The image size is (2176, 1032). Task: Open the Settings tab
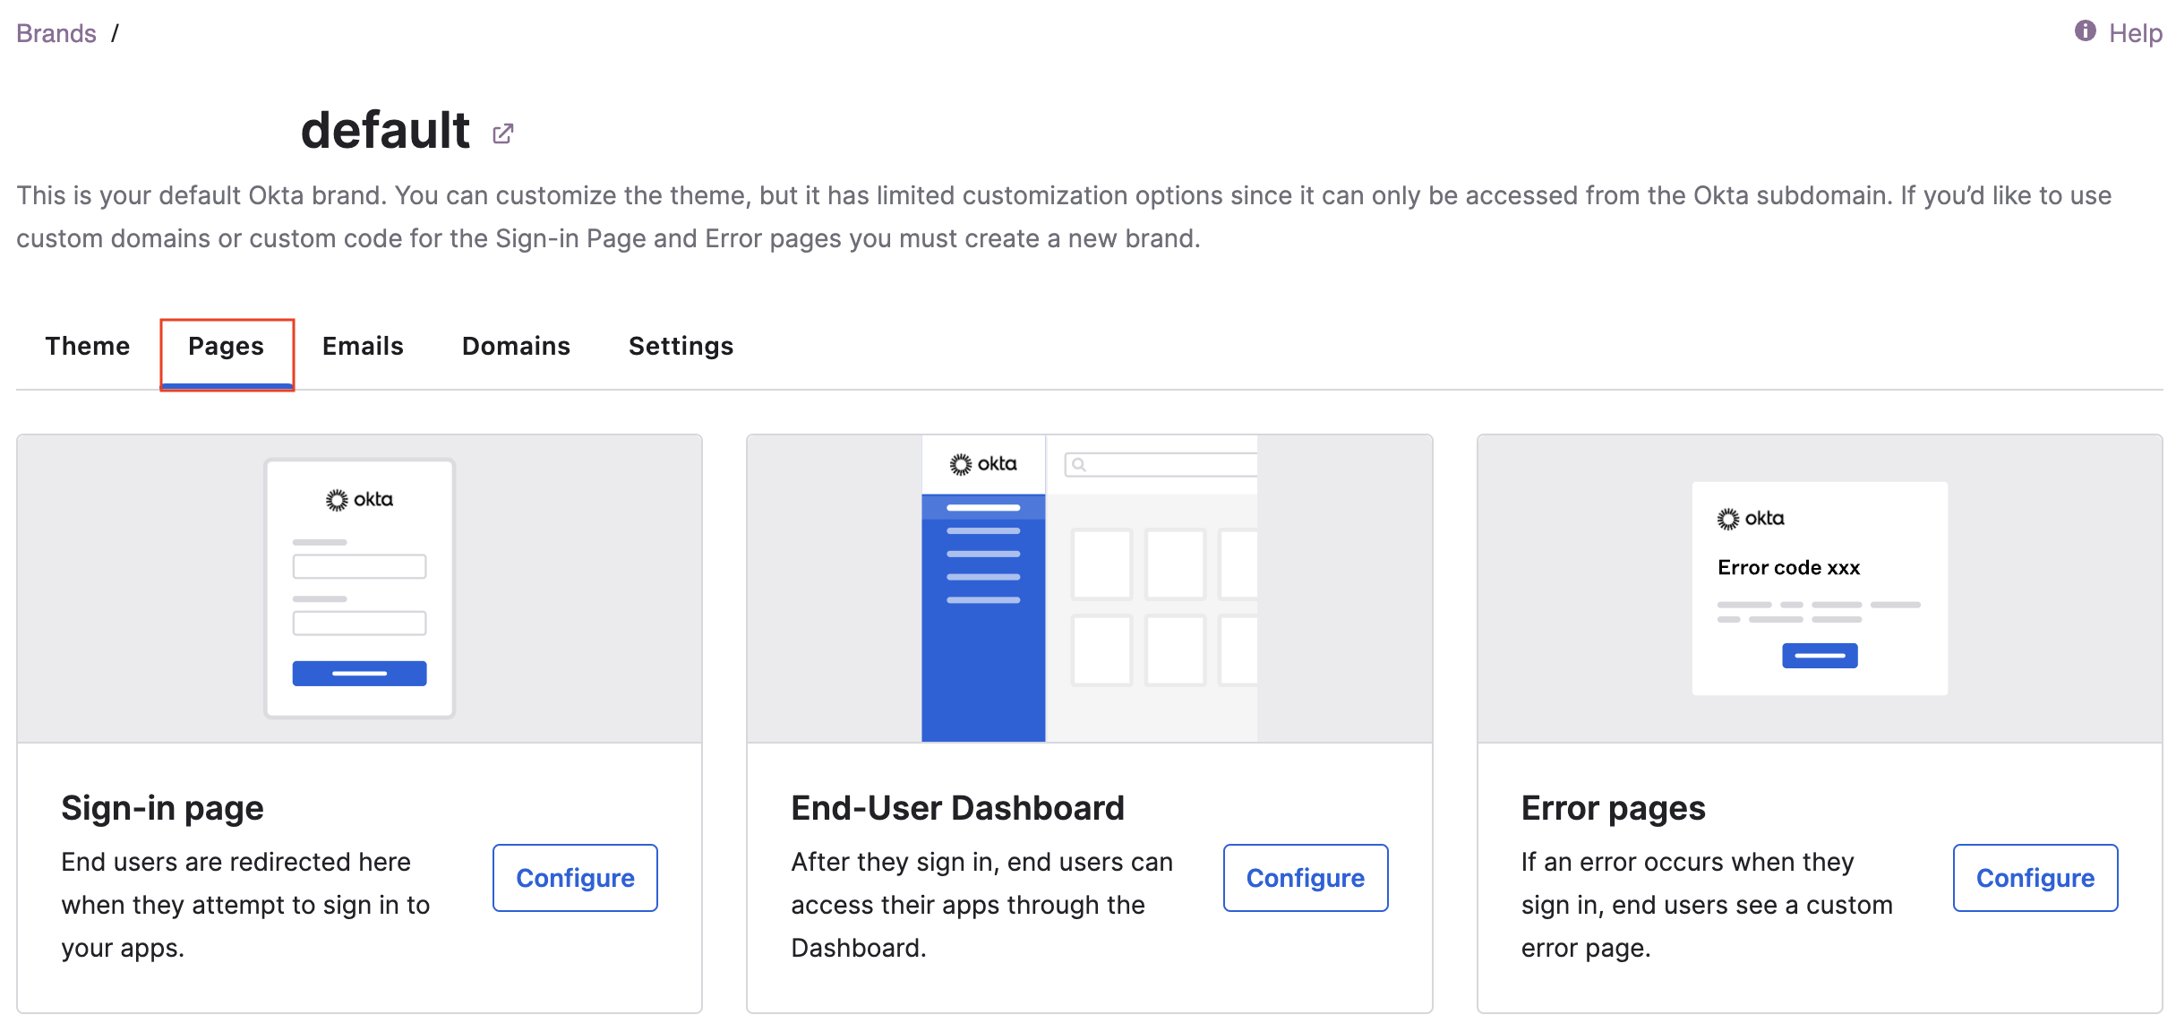tap(681, 347)
